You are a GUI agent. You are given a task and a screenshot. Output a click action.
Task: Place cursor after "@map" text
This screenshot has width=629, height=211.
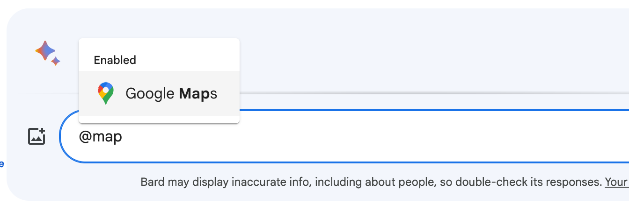coord(123,137)
